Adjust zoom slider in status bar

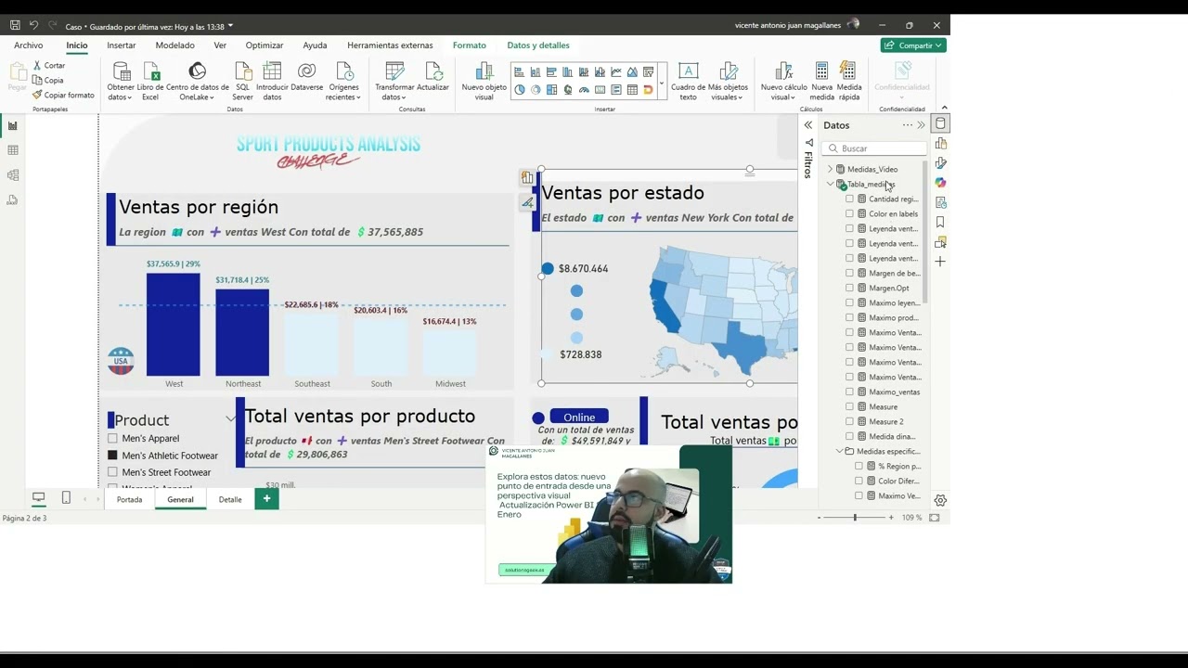point(855,518)
